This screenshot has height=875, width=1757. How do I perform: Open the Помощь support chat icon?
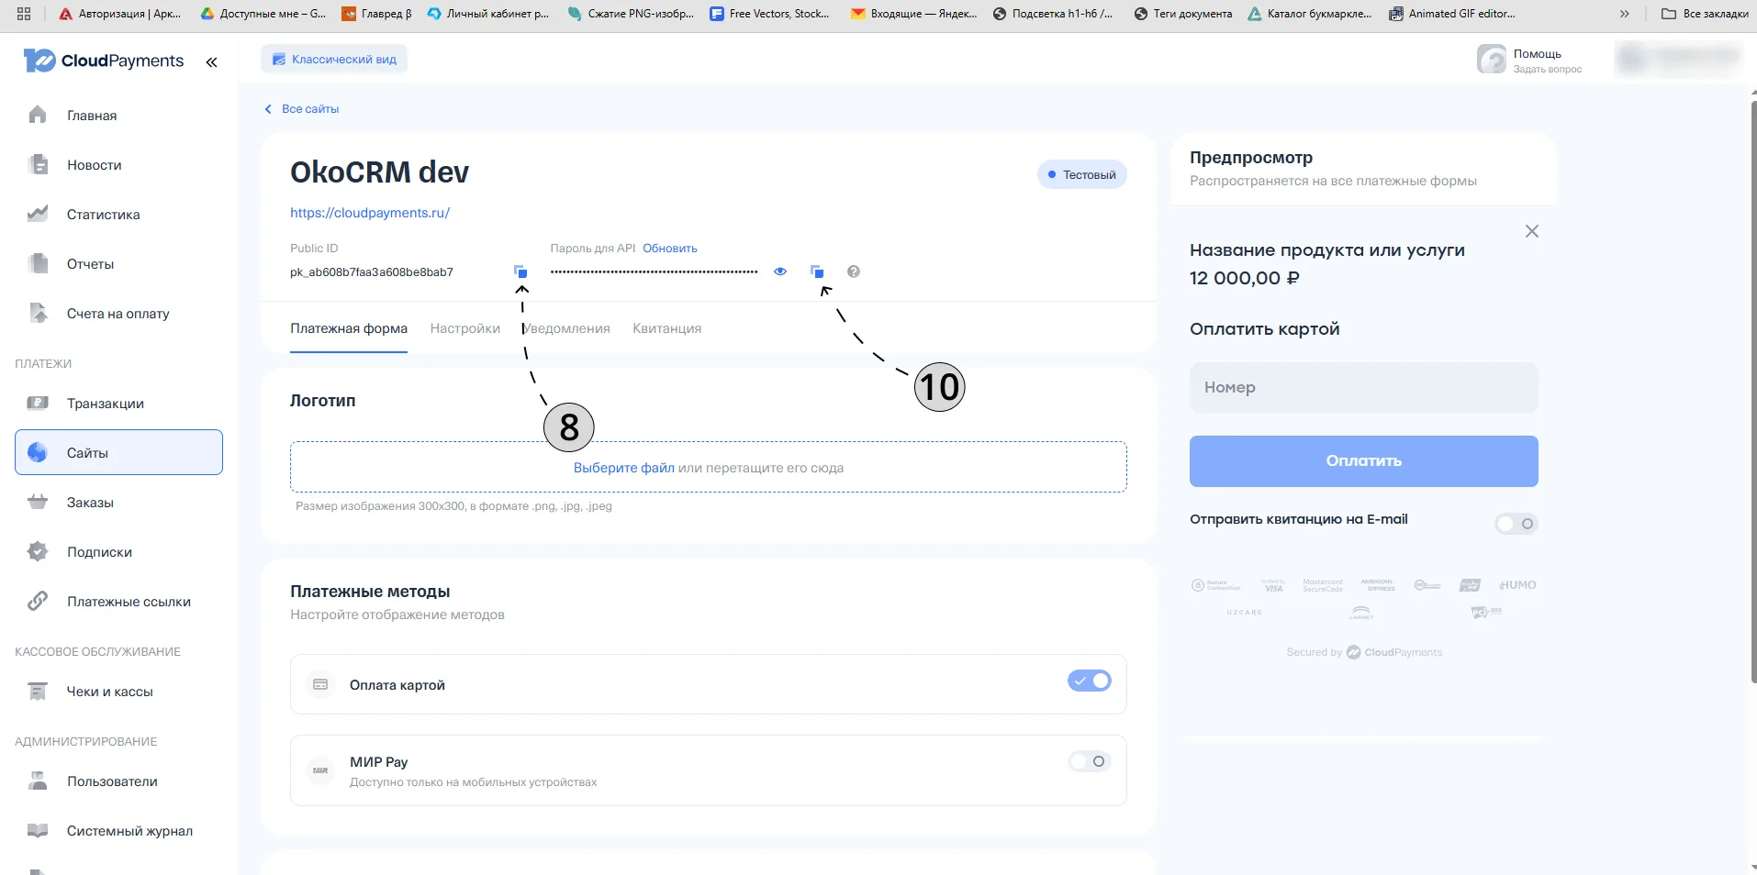(x=1492, y=60)
